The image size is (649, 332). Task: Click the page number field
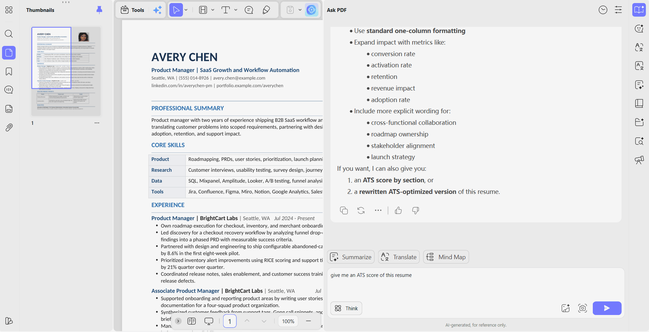pyautogui.click(x=230, y=321)
